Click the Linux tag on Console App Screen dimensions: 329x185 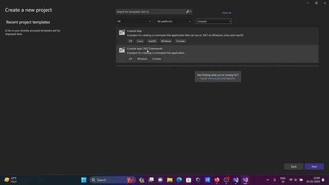(x=140, y=41)
